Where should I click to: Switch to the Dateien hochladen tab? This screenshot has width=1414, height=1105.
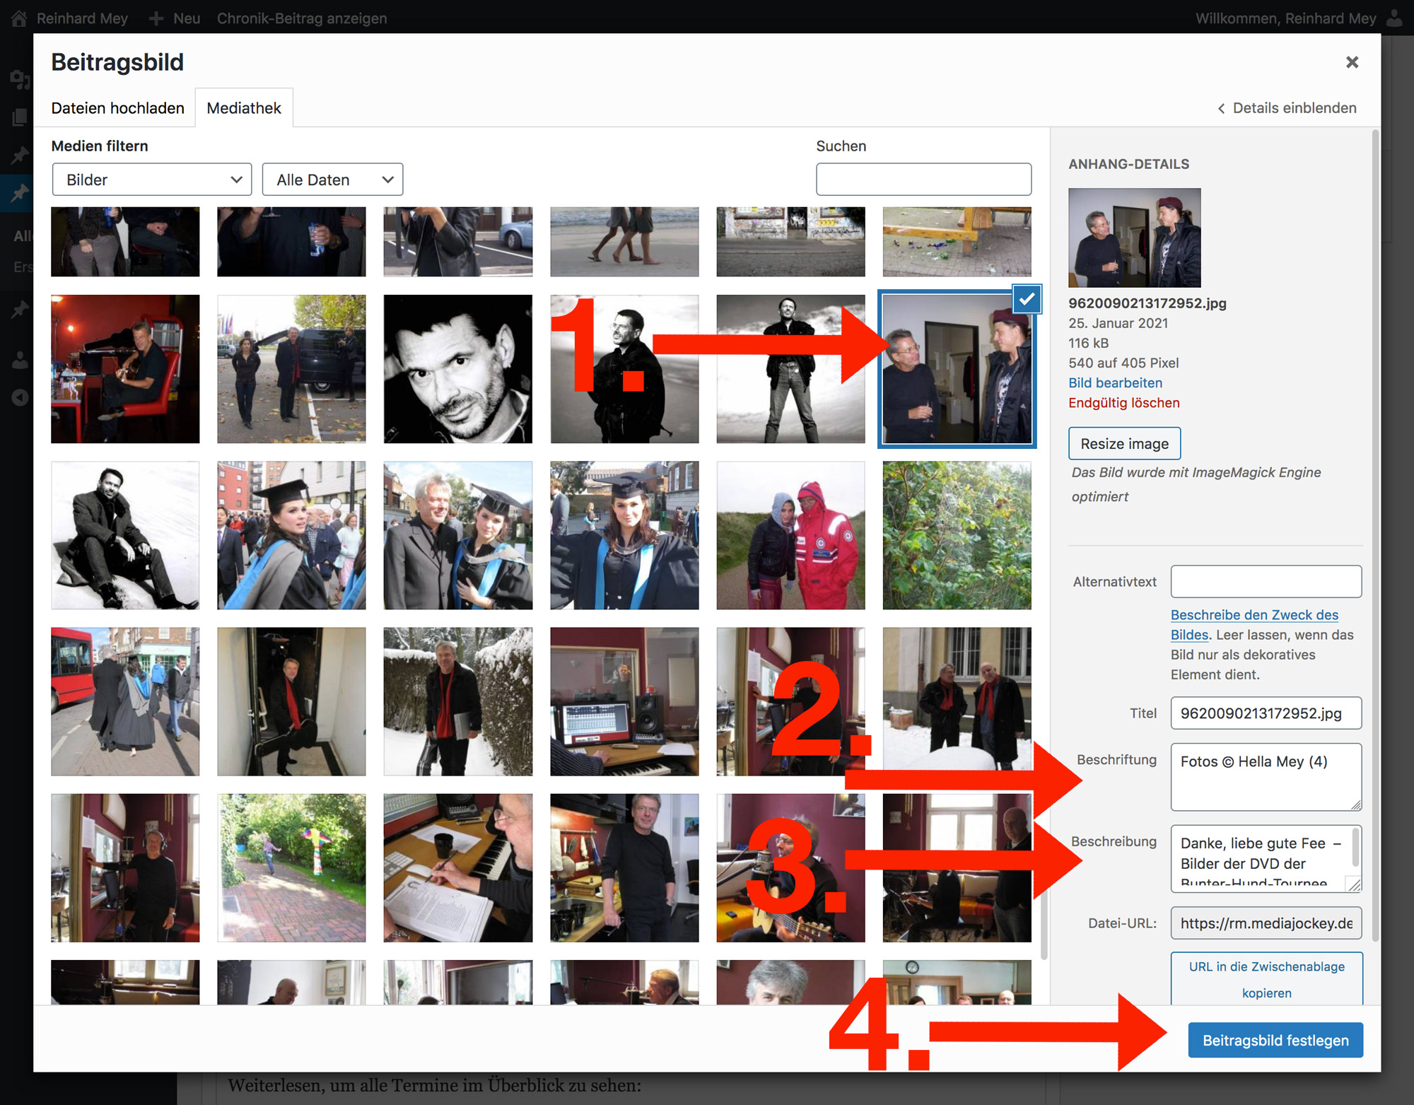[117, 108]
